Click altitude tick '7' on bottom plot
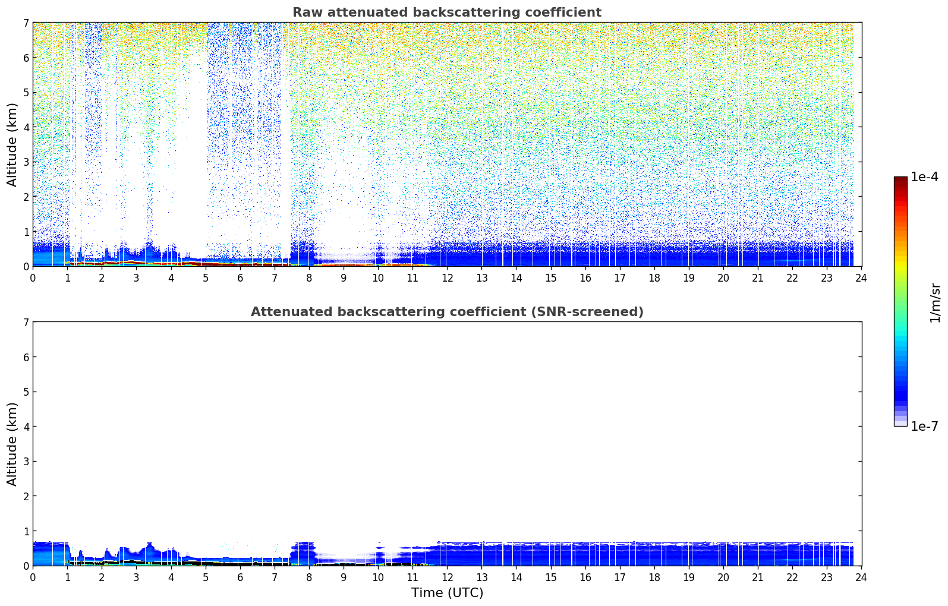 [26, 322]
